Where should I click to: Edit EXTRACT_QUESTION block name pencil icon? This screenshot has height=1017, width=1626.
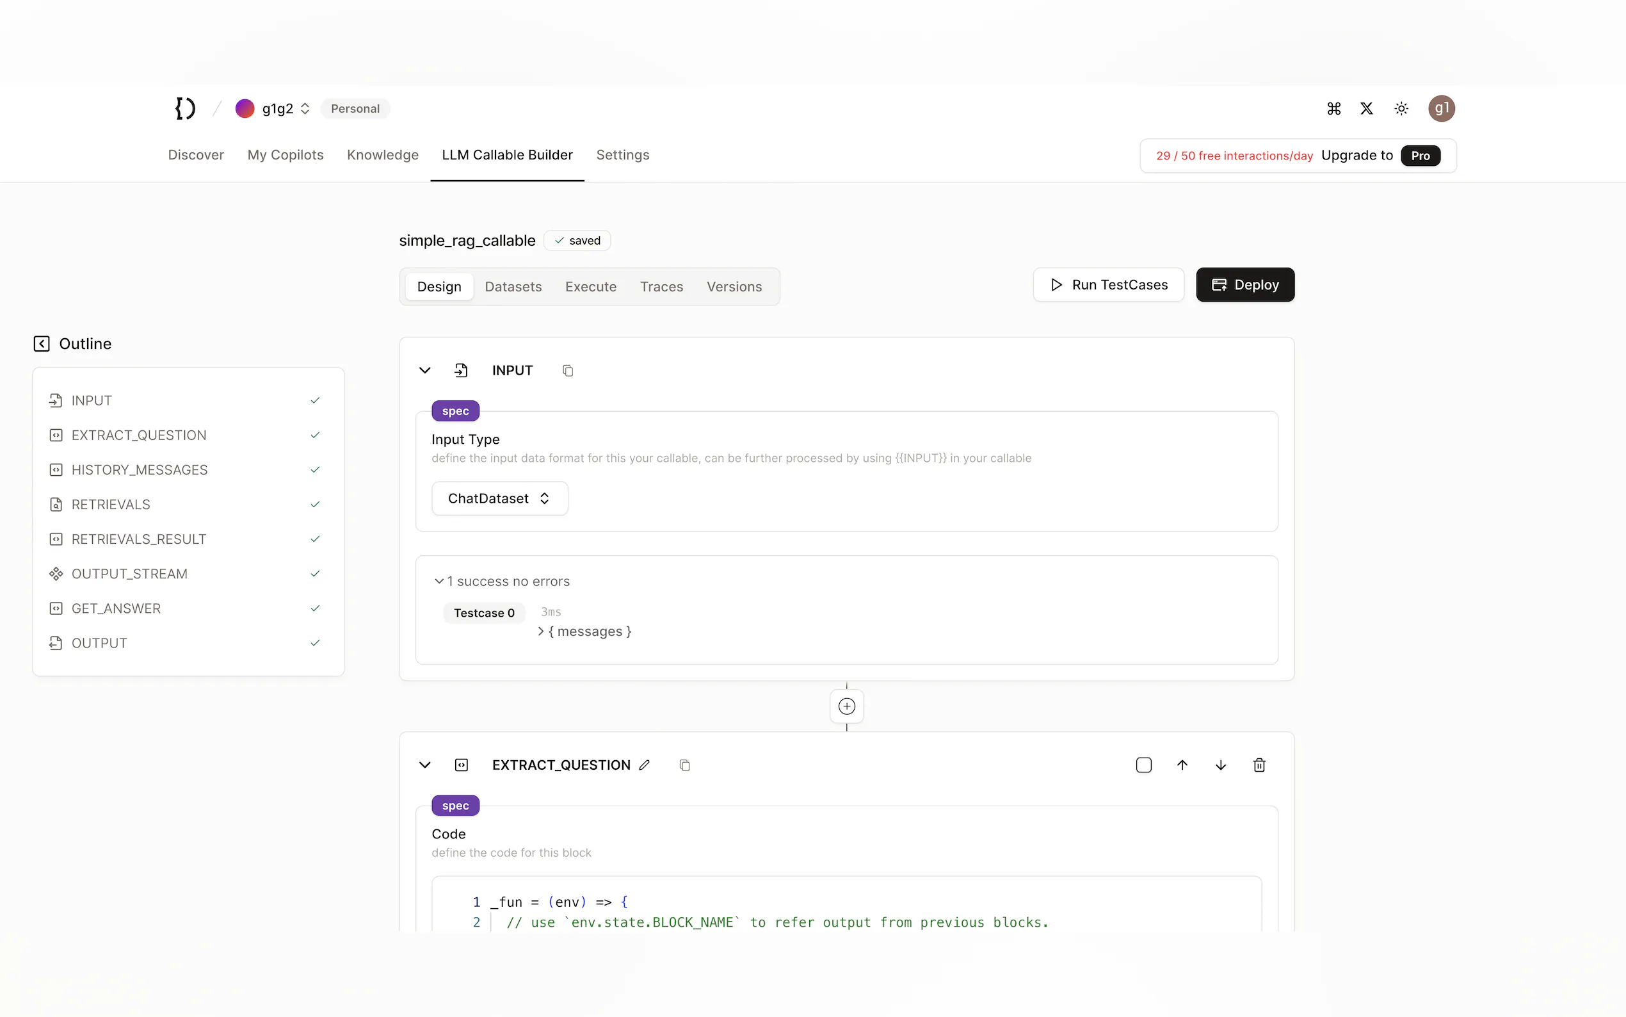click(x=644, y=765)
